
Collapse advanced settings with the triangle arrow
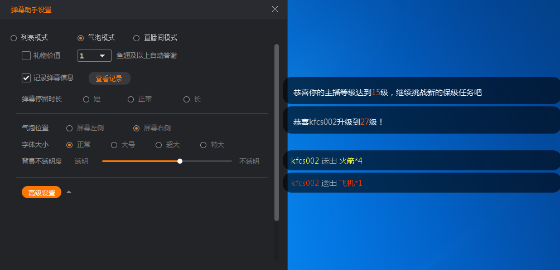tap(69, 192)
